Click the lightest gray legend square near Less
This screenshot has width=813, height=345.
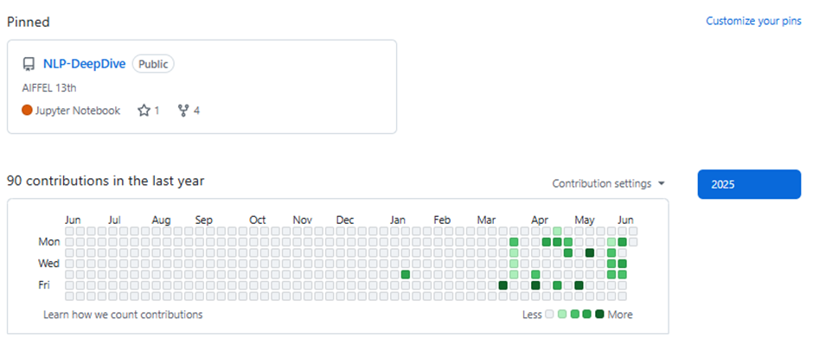coord(549,315)
